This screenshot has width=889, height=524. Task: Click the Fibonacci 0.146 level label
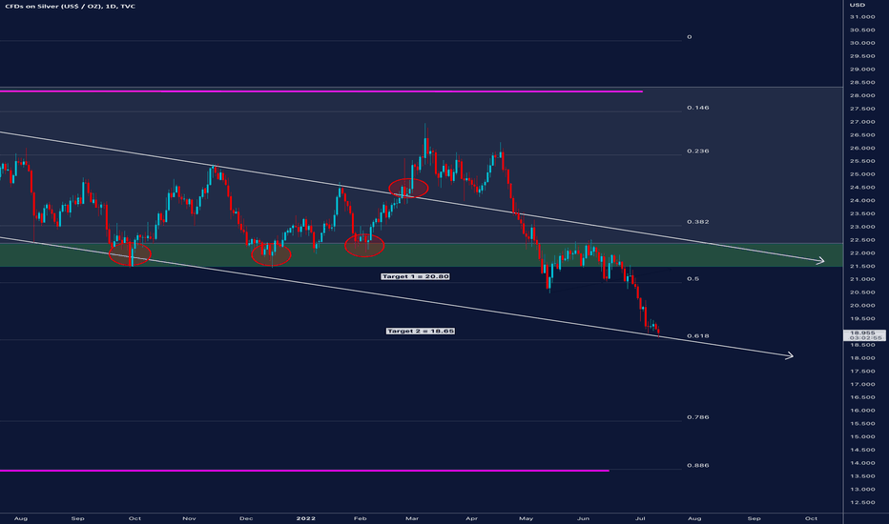[698, 108]
